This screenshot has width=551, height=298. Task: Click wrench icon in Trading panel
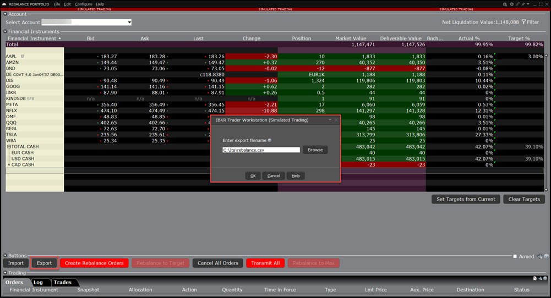click(x=540, y=278)
